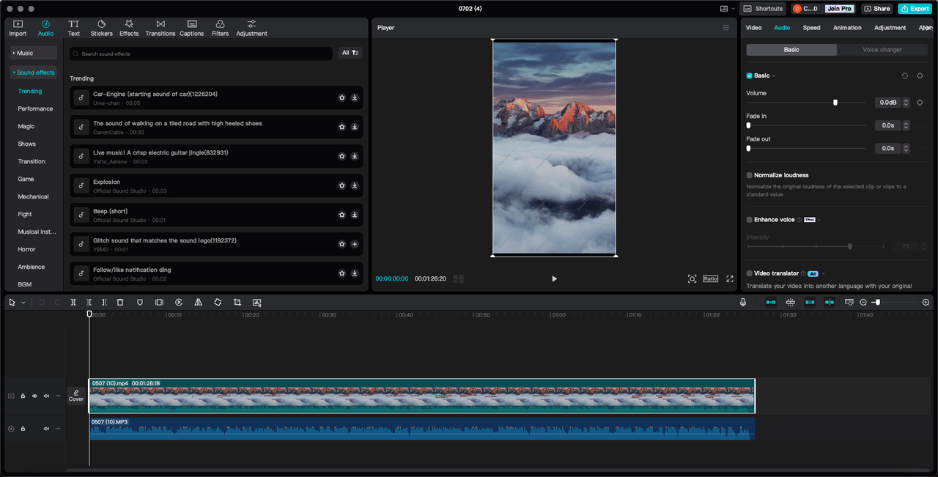Open the Shortcuts button

click(763, 9)
